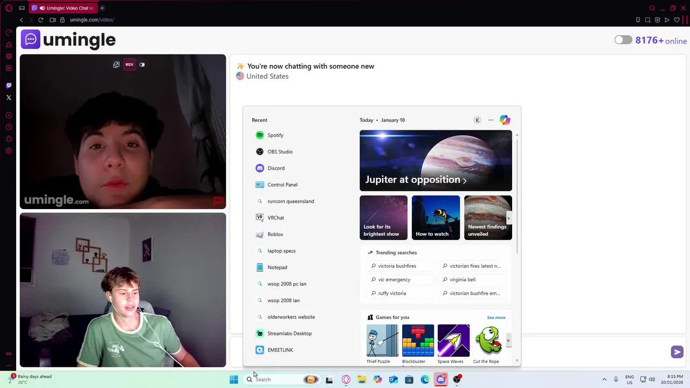Click the arrow to show more games
The height and width of the screenshot is (388, 690).
[508, 341]
